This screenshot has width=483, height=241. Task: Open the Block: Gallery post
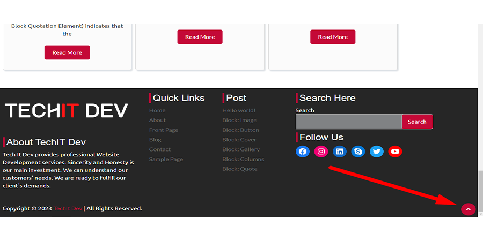[x=241, y=149]
